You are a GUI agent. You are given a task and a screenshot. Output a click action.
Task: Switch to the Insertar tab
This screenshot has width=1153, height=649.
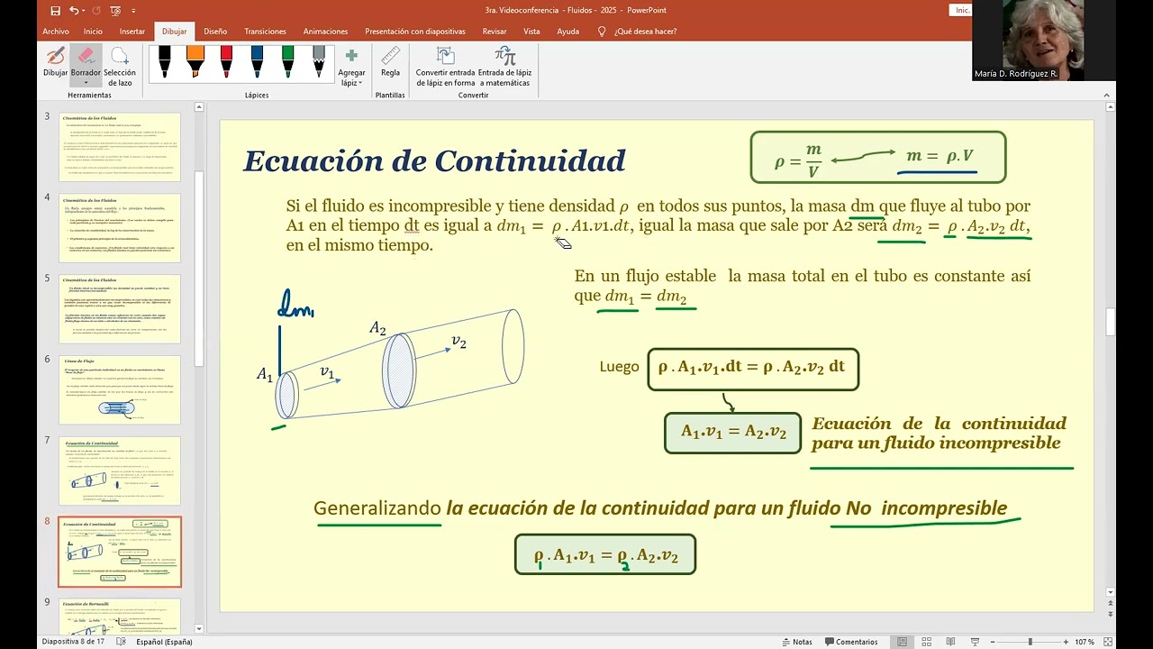[132, 32]
